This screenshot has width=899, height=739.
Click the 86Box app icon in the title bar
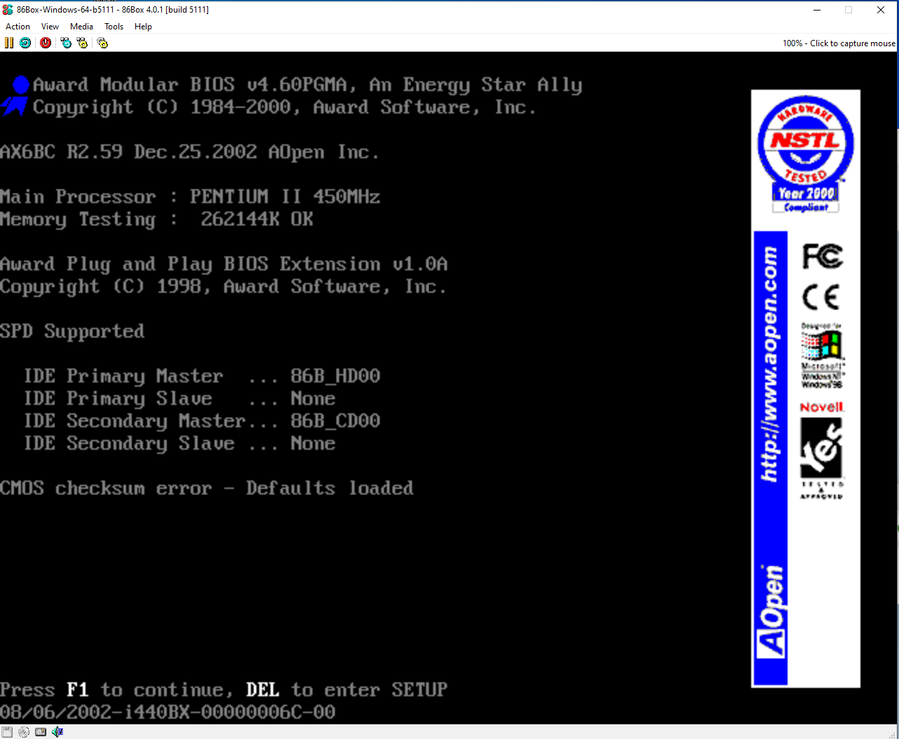(x=8, y=10)
